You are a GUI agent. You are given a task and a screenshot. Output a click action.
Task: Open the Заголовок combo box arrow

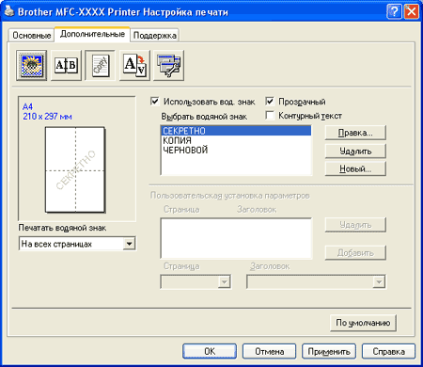point(379,281)
